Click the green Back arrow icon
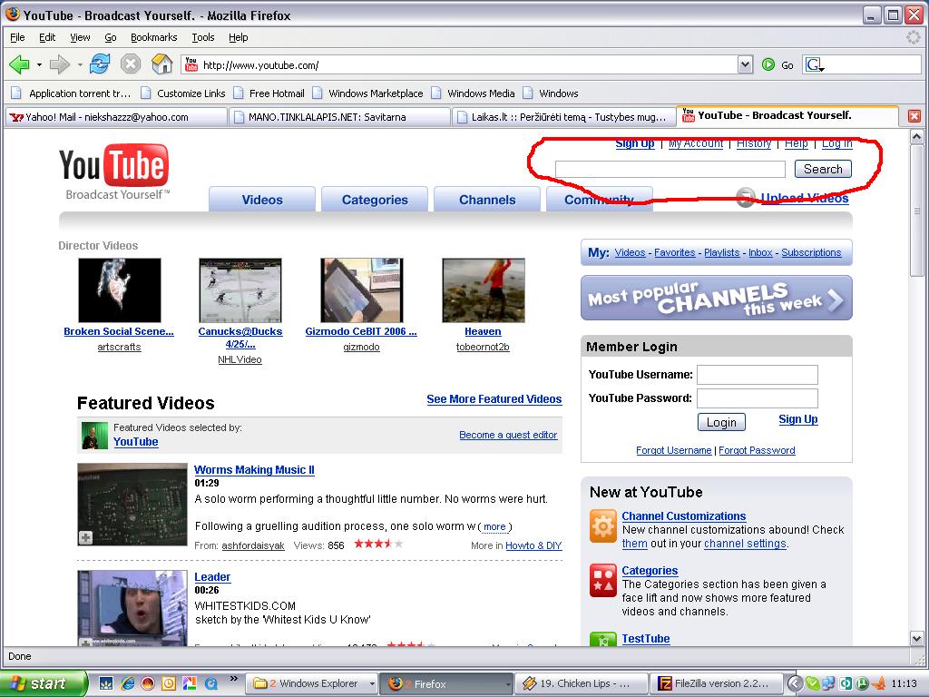This screenshot has height=697, width=929. click(19, 64)
